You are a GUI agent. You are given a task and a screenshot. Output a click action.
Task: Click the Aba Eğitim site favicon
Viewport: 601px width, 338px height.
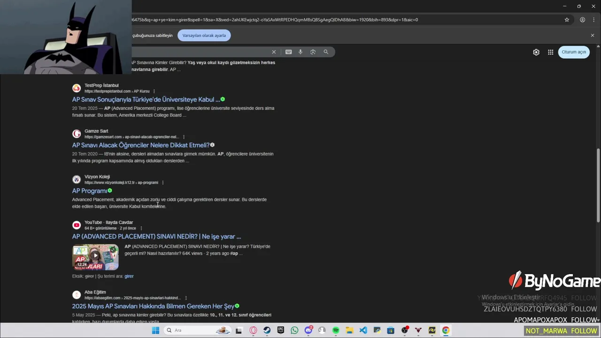point(77,295)
